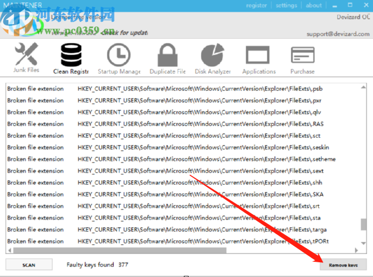Click the horizontal scrollbar right arrow

357,250
